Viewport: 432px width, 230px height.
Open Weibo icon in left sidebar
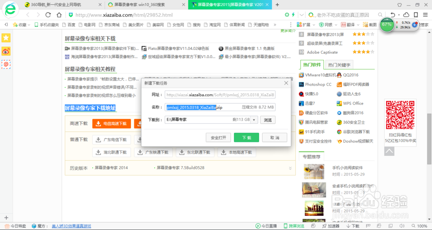(6, 51)
